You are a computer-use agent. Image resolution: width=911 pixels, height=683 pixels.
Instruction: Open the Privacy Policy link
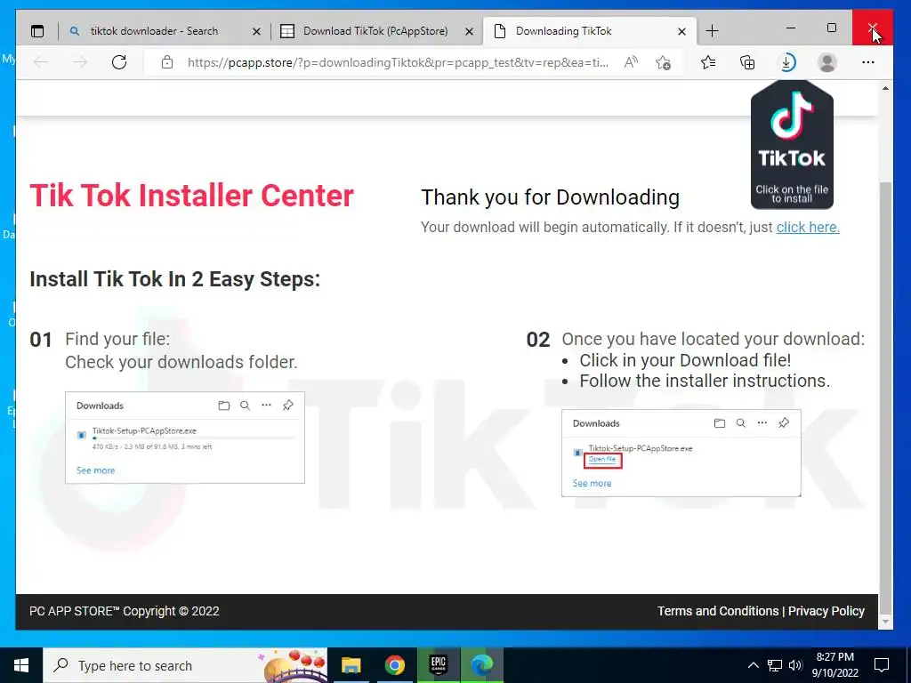(826, 611)
